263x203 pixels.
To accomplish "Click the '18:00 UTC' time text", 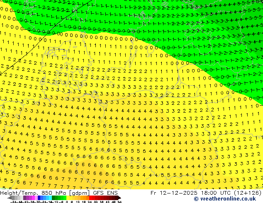I will coord(215,193).
